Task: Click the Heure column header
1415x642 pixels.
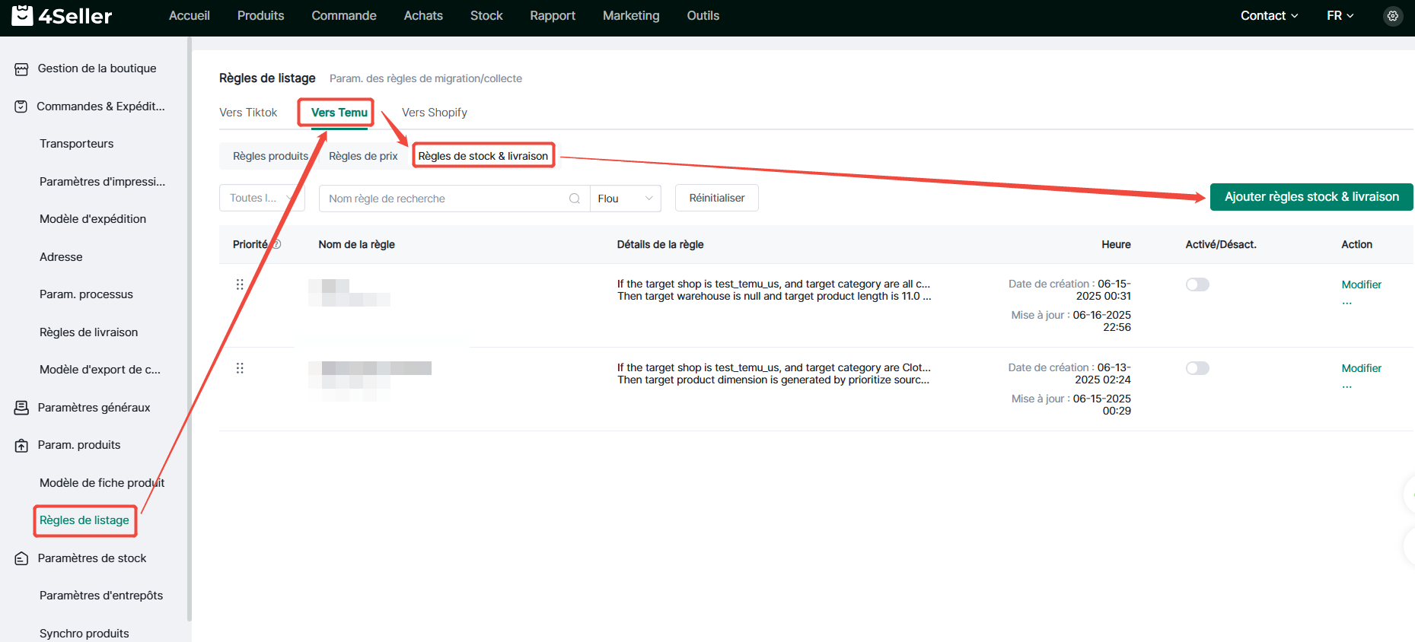Action: tap(1116, 245)
